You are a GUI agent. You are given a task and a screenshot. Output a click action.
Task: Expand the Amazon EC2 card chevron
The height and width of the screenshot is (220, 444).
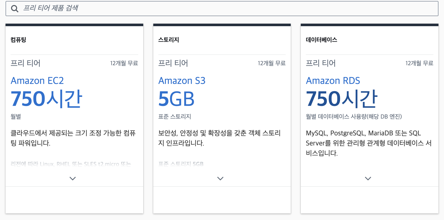click(72, 178)
